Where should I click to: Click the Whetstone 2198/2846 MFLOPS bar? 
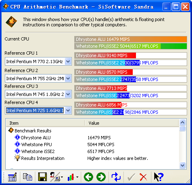pos(131,112)
